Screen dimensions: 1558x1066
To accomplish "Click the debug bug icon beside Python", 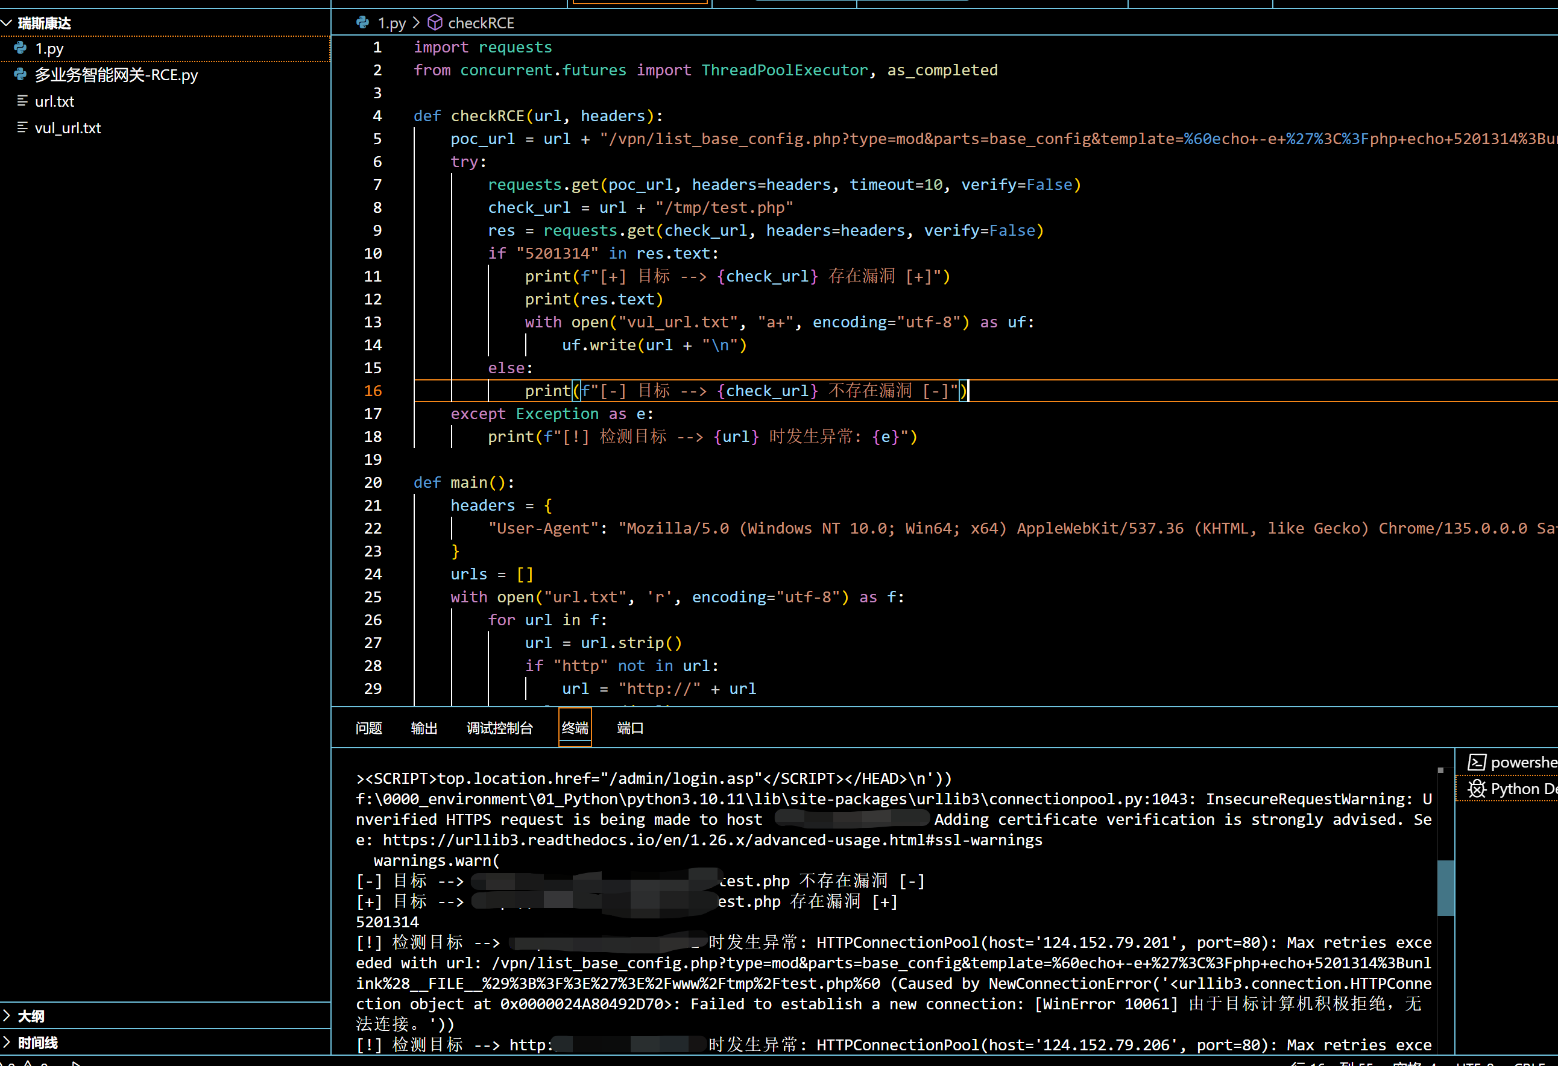I will pyautogui.click(x=1477, y=789).
